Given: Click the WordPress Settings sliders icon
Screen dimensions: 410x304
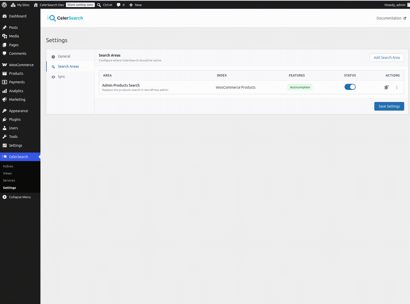Looking at the screenshot, I should [5, 145].
